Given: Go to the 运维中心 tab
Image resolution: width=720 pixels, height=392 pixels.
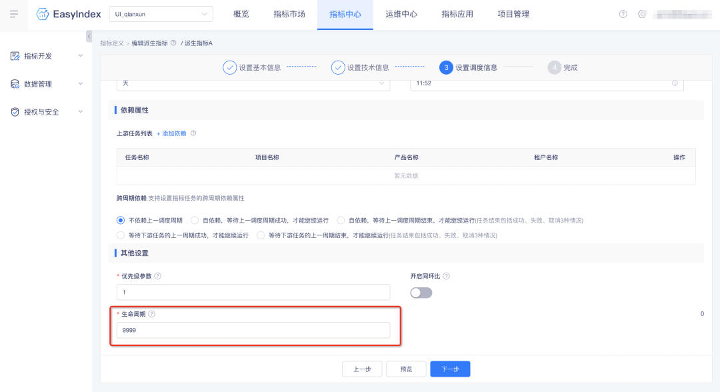Looking at the screenshot, I should (x=401, y=14).
